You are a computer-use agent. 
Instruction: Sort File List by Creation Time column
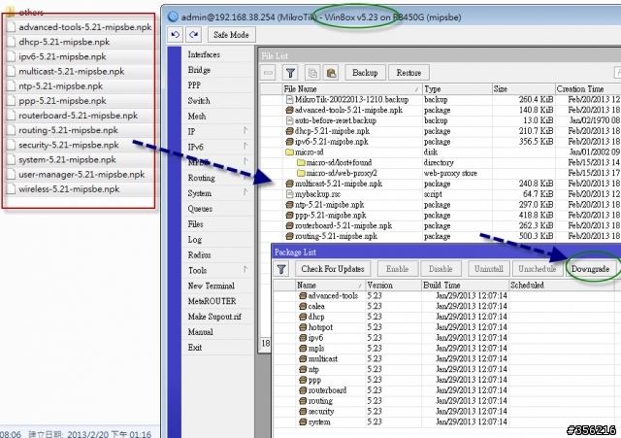[x=588, y=89]
